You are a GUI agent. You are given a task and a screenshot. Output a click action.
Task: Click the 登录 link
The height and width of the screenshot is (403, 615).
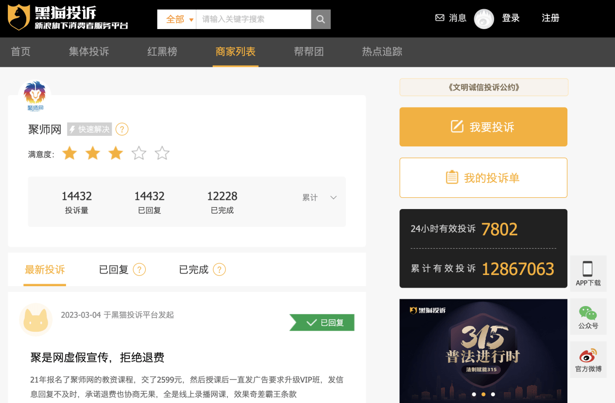pos(511,18)
